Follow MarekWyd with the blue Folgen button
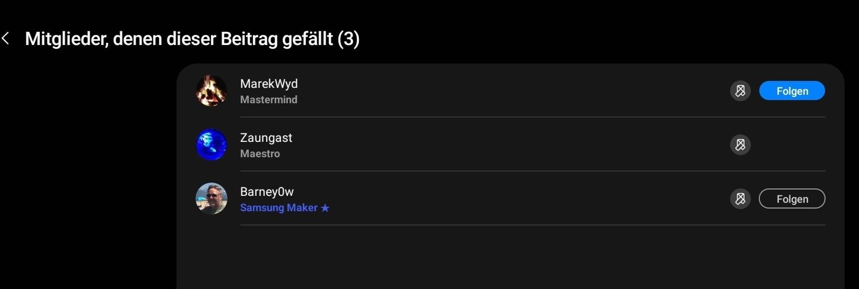This screenshot has height=289, width=859. pyautogui.click(x=792, y=91)
